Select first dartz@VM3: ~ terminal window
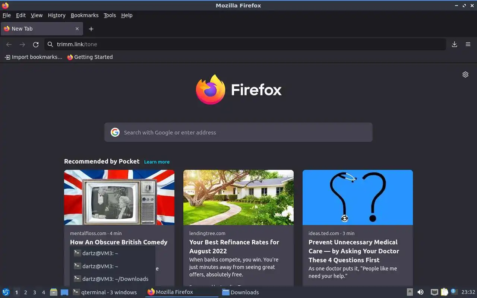Image resolution: width=477 pixels, height=298 pixels. pos(113,253)
